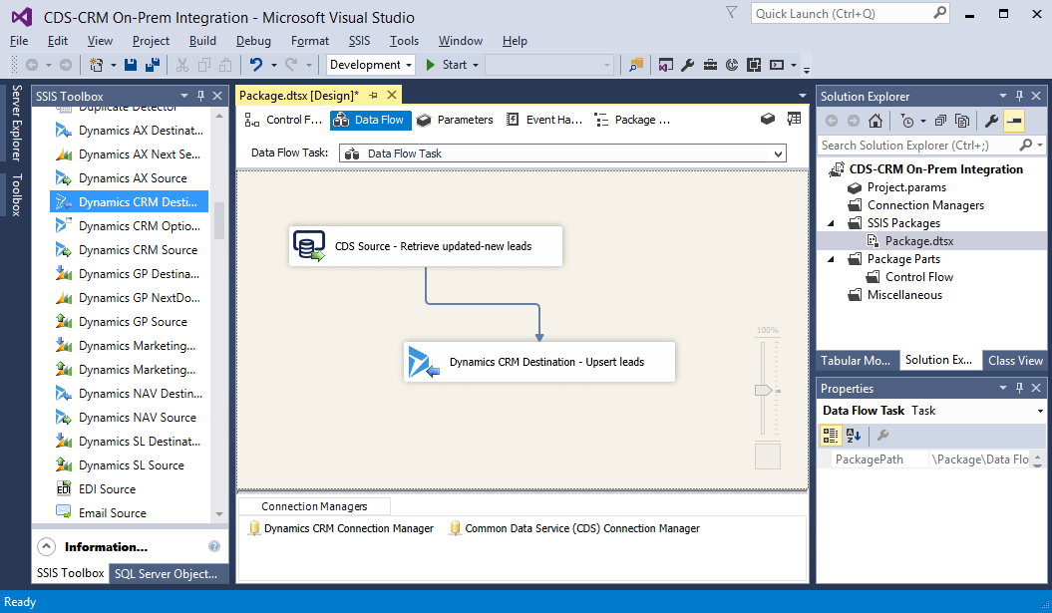Switch to the Control Flow tab

[x=284, y=120]
